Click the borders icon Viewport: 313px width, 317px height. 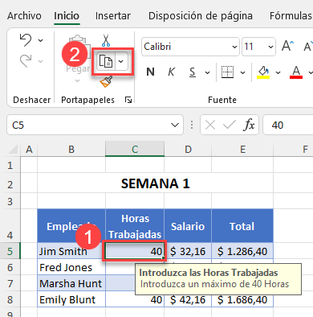pos(228,72)
